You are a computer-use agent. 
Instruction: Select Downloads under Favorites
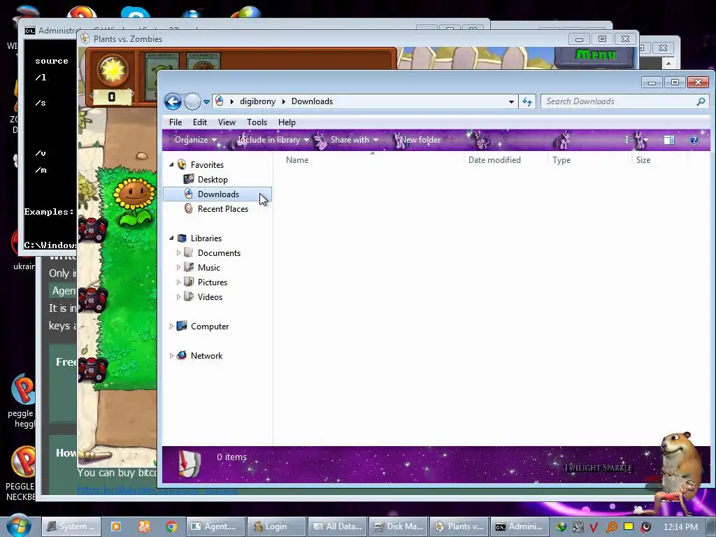[218, 194]
